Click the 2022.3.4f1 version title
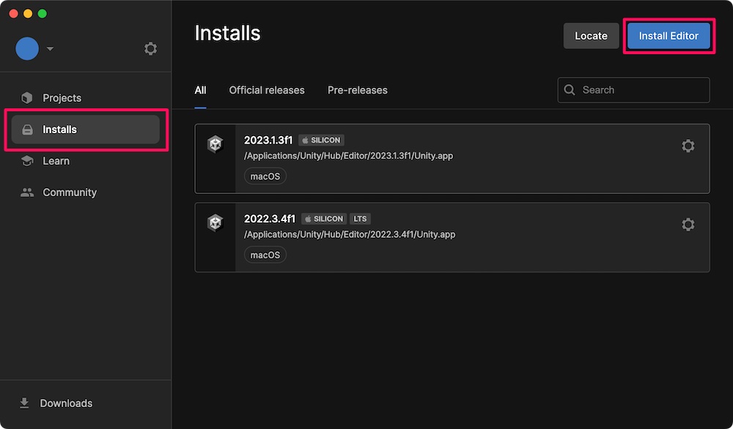 pos(270,219)
